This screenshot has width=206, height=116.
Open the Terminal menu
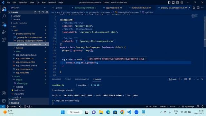pyautogui.click(x=52, y=3)
